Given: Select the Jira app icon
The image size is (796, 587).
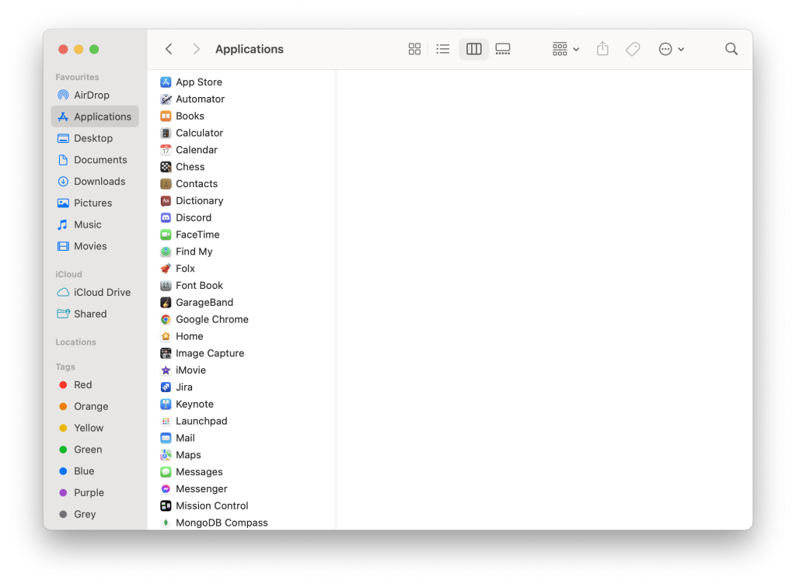Looking at the screenshot, I should (x=166, y=387).
